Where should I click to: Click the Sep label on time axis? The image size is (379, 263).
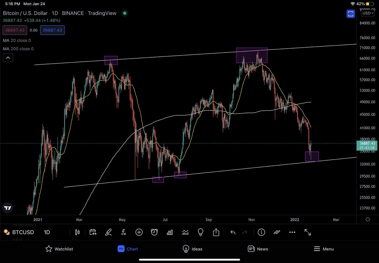click(208, 220)
